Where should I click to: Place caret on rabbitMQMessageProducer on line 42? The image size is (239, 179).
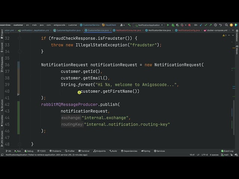[69, 104]
